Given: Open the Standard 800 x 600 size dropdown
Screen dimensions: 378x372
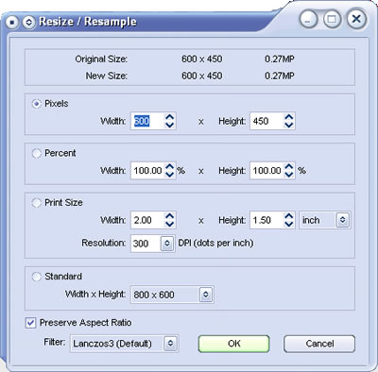Looking at the screenshot, I should point(206,295).
